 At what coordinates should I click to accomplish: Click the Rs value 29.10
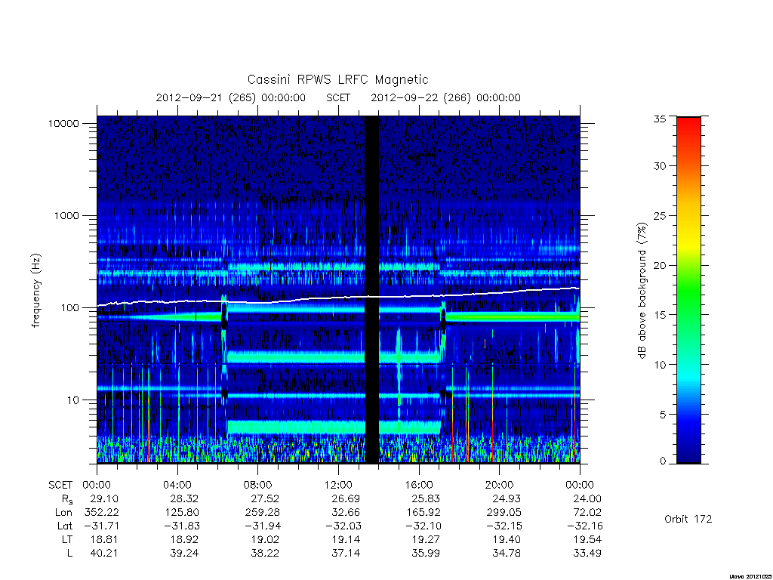104,498
